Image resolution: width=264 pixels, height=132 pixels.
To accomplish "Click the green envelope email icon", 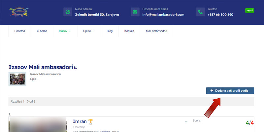I will tap(135, 12).
